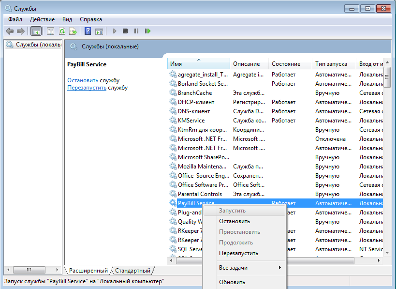Click the Export list toolbar icon
This screenshot has height=289, width=396.
[x=73, y=31]
